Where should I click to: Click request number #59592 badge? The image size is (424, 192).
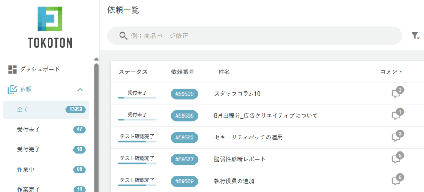click(x=184, y=137)
